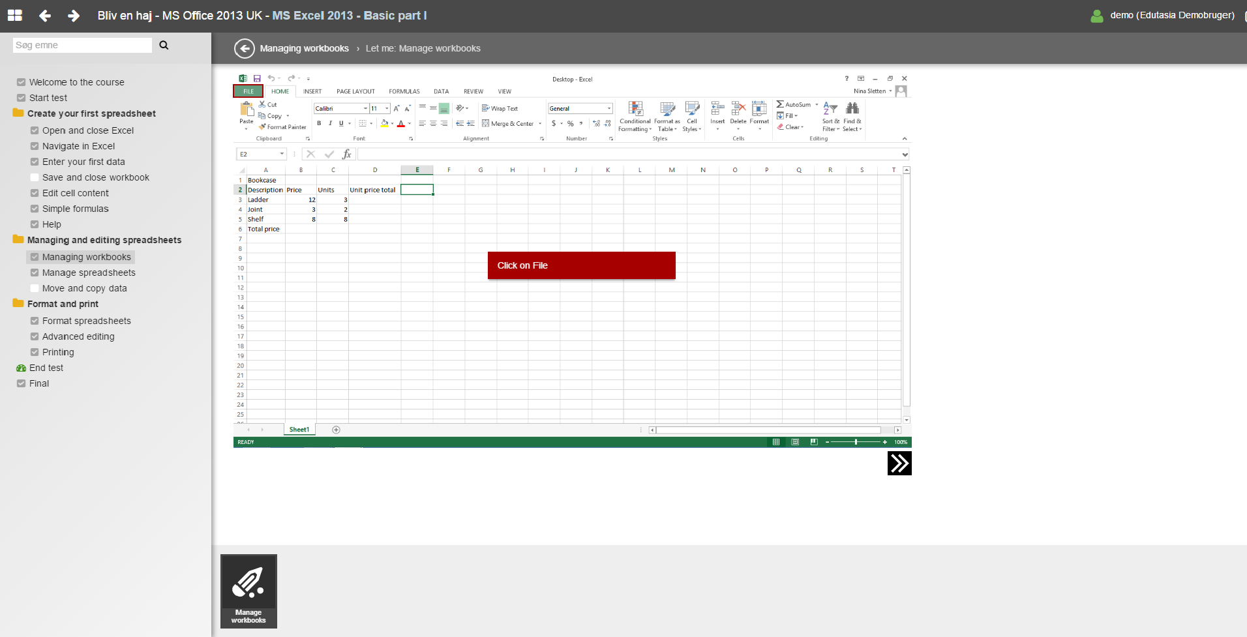This screenshot has width=1247, height=637.
Task: Toggle the Printing checkbox
Action: click(35, 352)
